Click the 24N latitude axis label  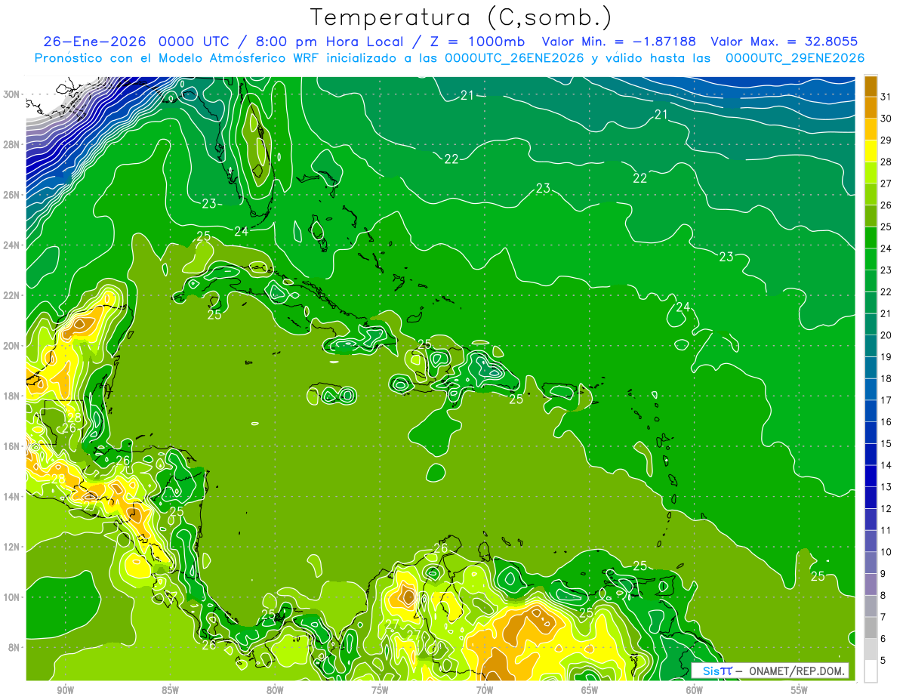[x=11, y=245]
